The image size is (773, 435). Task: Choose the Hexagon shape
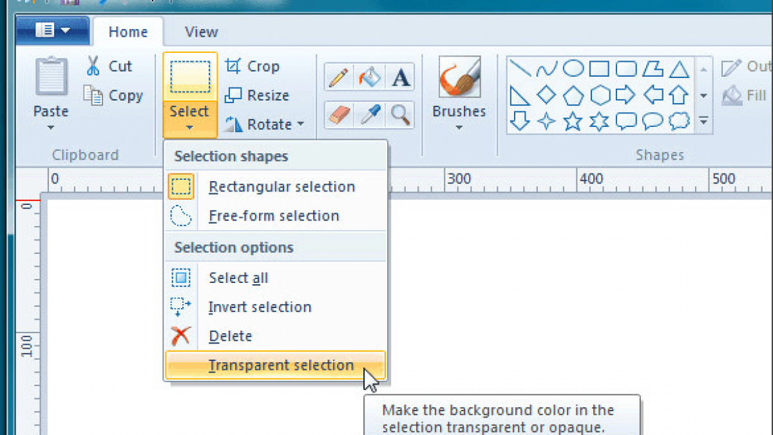pyautogui.click(x=600, y=95)
